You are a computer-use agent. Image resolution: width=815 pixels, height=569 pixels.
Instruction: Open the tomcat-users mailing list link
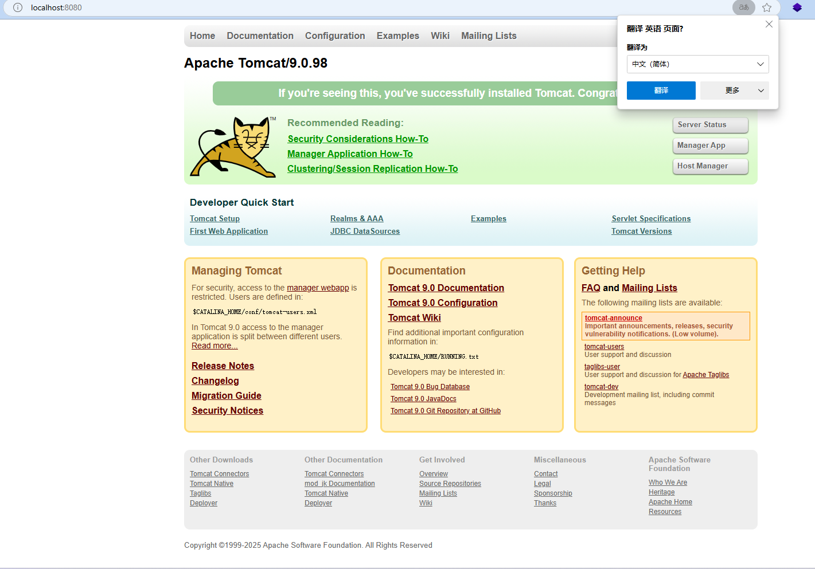tap(604, 347)
